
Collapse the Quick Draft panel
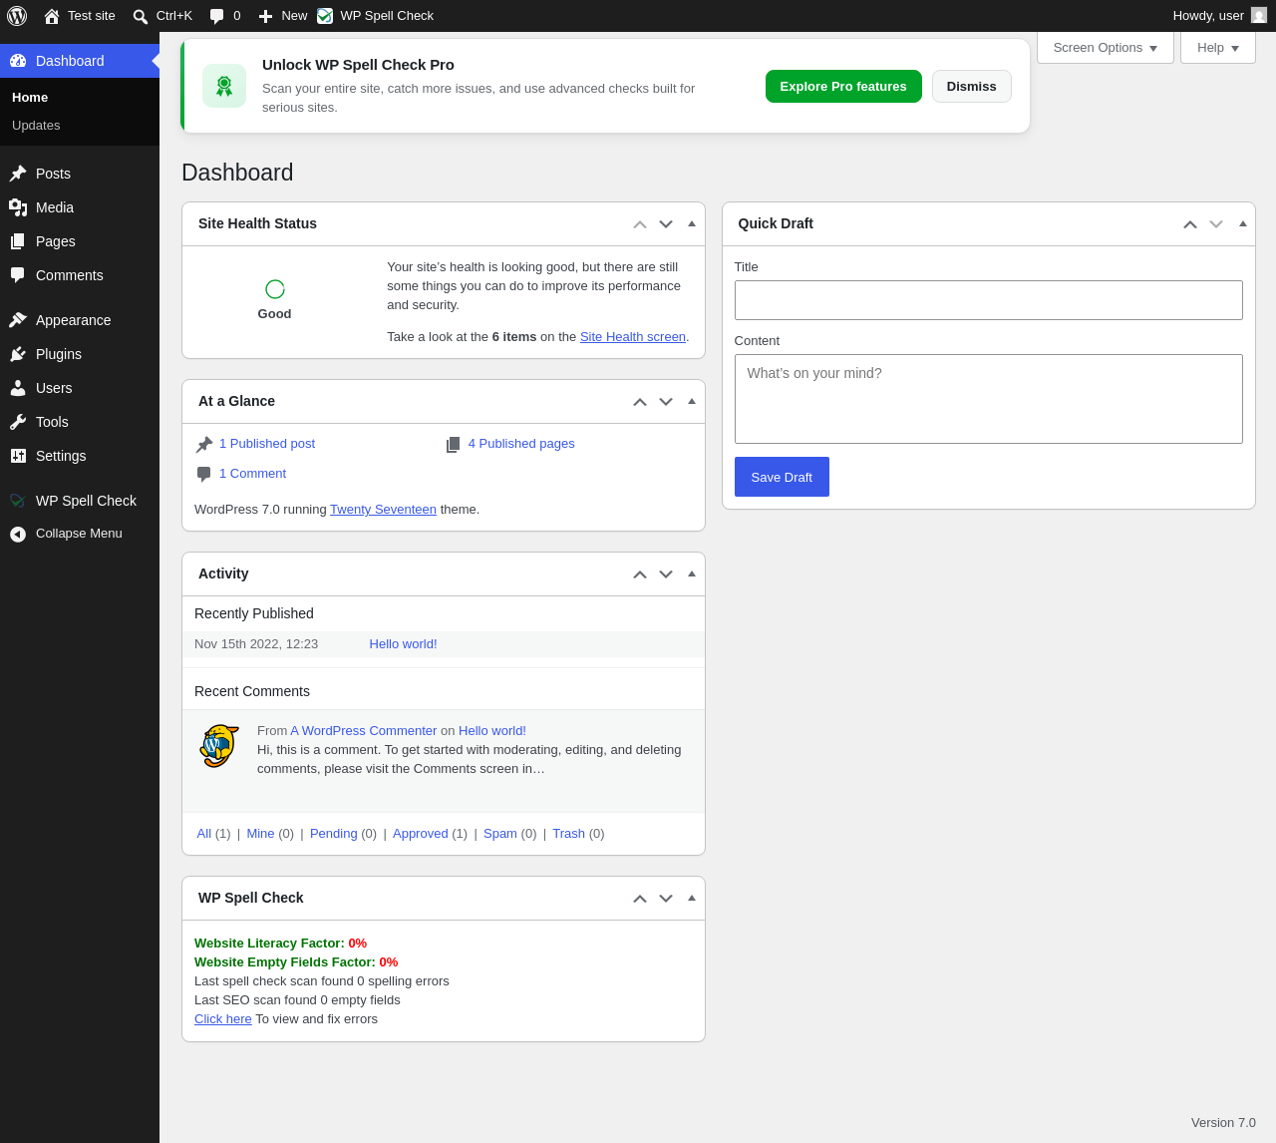(1243, 223)
